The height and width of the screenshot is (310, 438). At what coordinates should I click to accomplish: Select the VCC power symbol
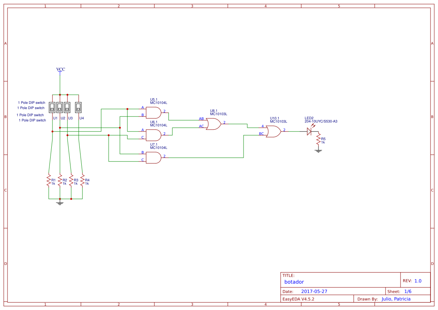click(60, 72)
